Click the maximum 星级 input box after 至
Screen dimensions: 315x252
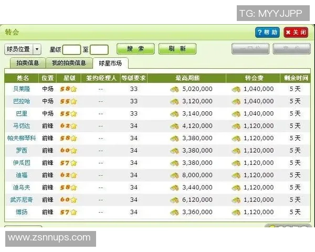click(99, 50)
